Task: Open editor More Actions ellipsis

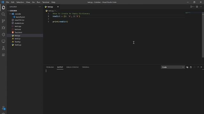Action: tap(201, 7)
